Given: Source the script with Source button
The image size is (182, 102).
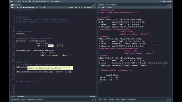Looking at the screenshot, I should (88, 7).
